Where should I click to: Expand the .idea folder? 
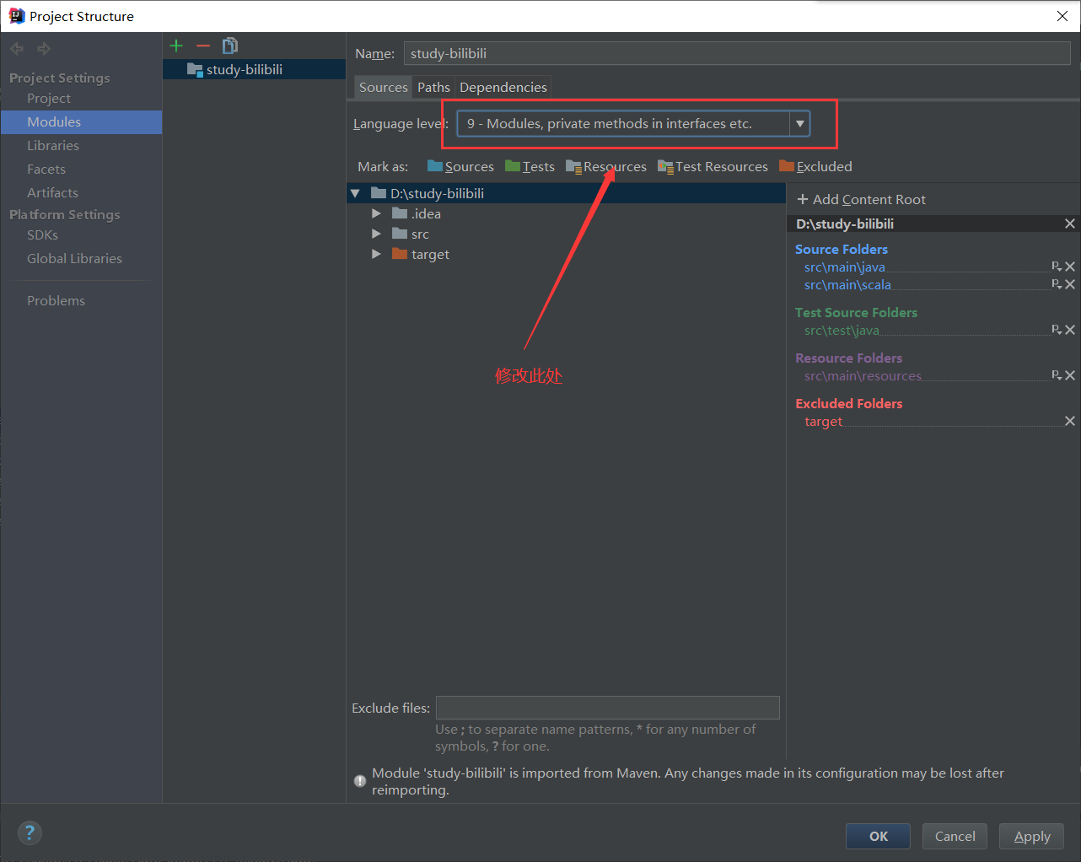point(376,213)
